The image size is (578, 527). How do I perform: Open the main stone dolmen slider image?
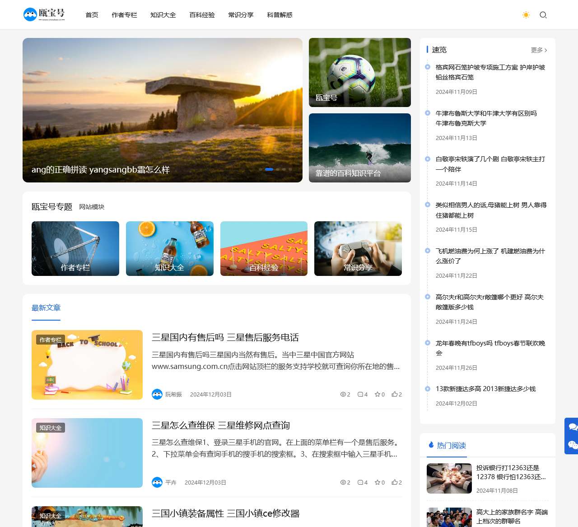point(163,110)
